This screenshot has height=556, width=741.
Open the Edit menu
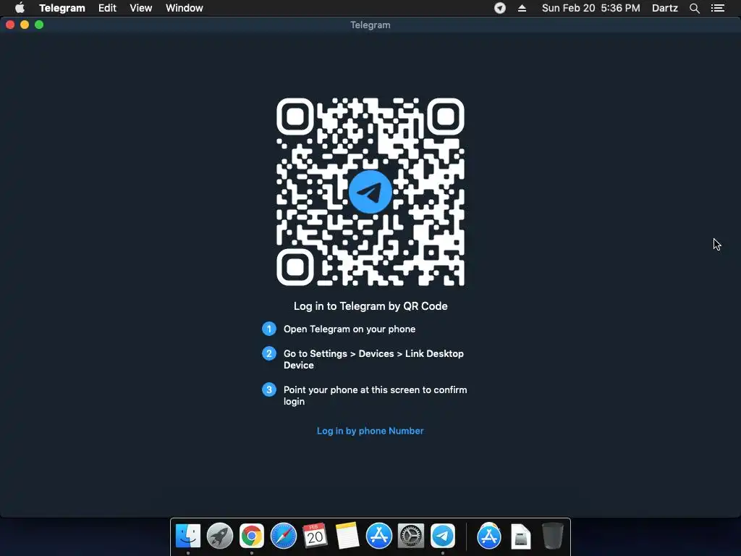(107, 8)
